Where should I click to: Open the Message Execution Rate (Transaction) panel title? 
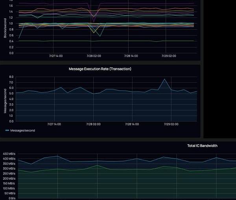pyautogui.click(x=100, y=69)
